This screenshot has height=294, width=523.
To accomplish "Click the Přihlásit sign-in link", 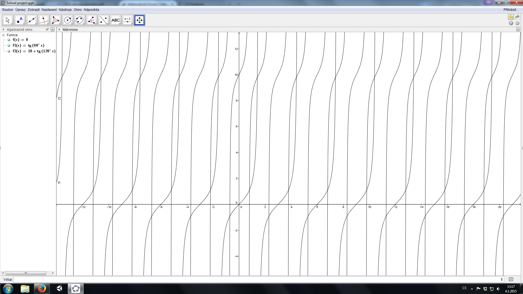I will coord(511,10).
